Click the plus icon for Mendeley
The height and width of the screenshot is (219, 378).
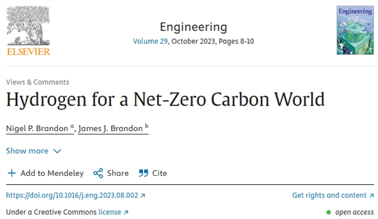(x=12, y=173)
